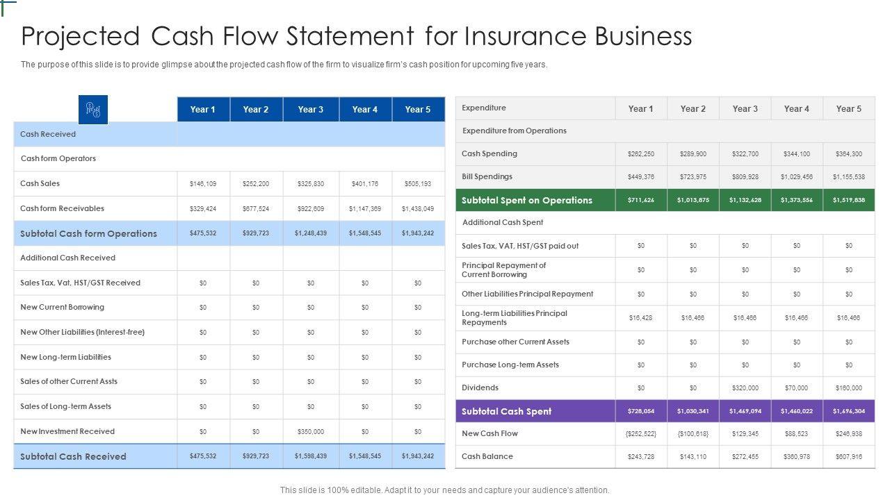Click the $607,916 Cash Balance value

(x=848, y=456)
